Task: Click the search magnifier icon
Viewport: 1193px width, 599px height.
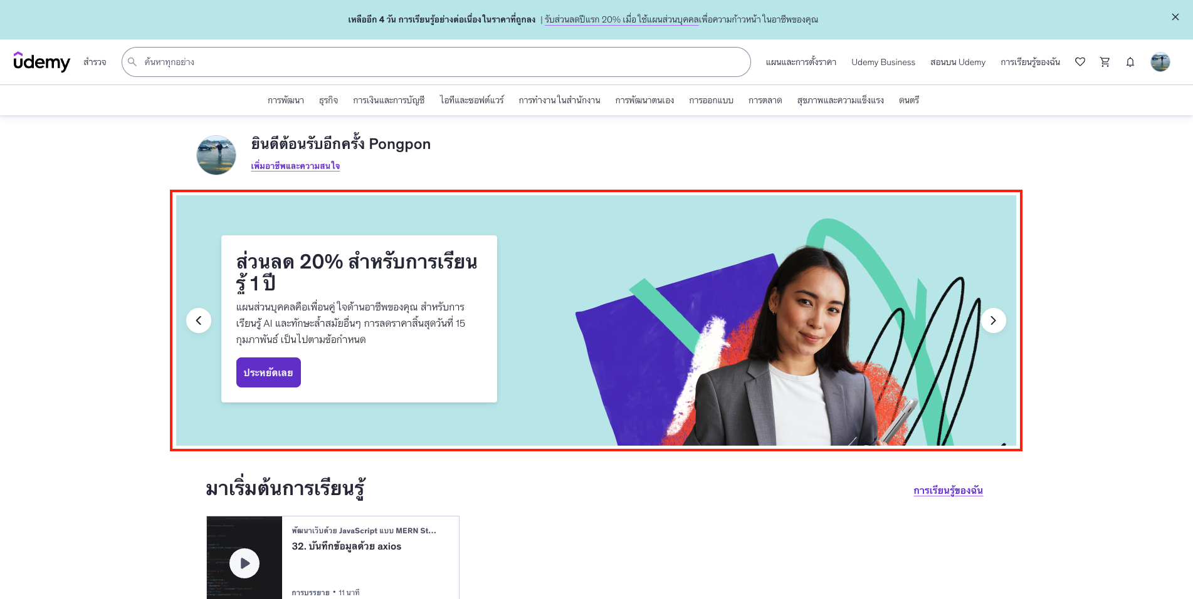Action: (x=132, y=62)
